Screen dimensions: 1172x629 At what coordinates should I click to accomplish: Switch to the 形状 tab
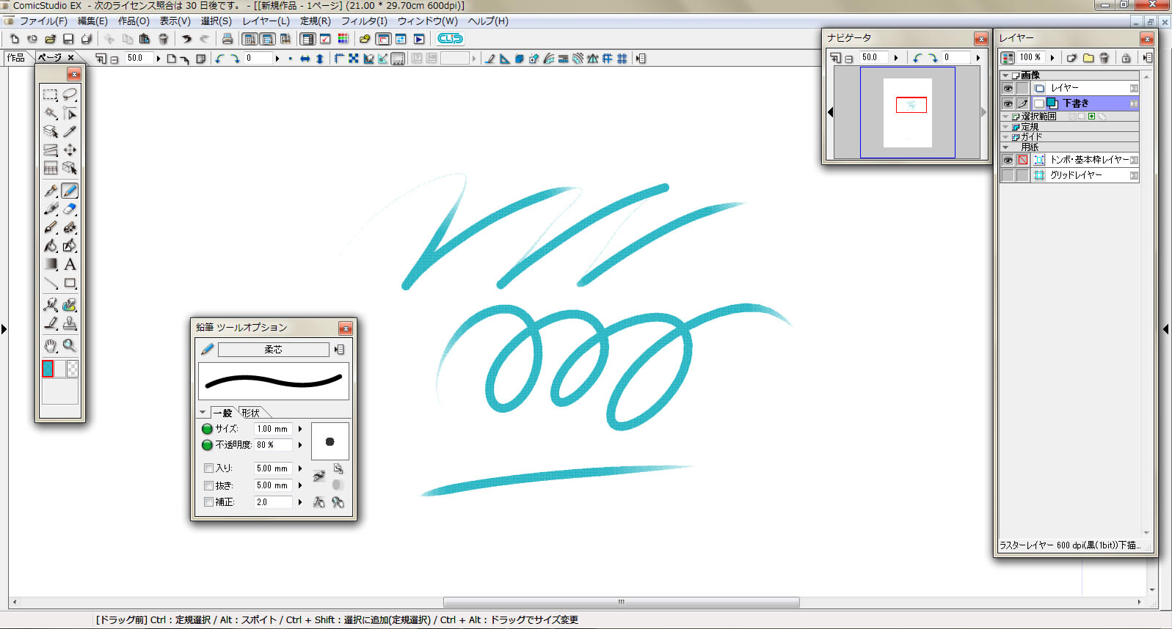click(x=251, y=413)
